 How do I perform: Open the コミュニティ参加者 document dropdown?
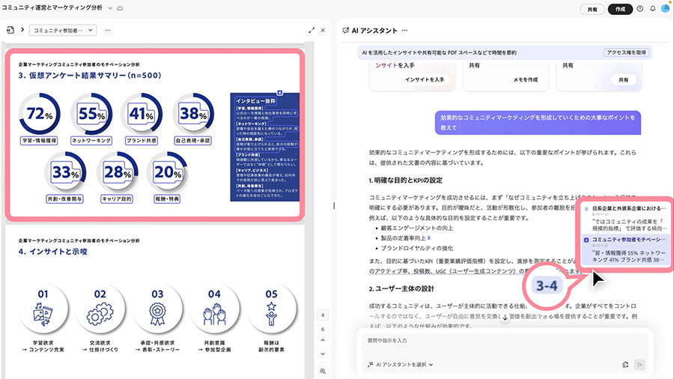coord(63,31)
